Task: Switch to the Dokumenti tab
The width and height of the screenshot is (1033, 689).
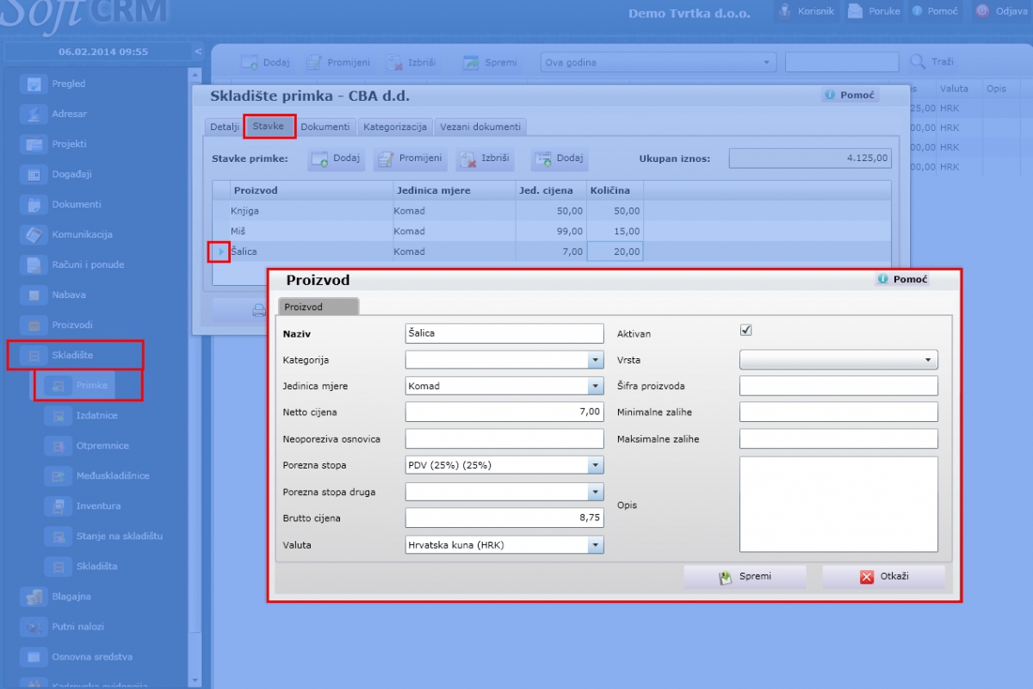Action: [x=325, y=127]
